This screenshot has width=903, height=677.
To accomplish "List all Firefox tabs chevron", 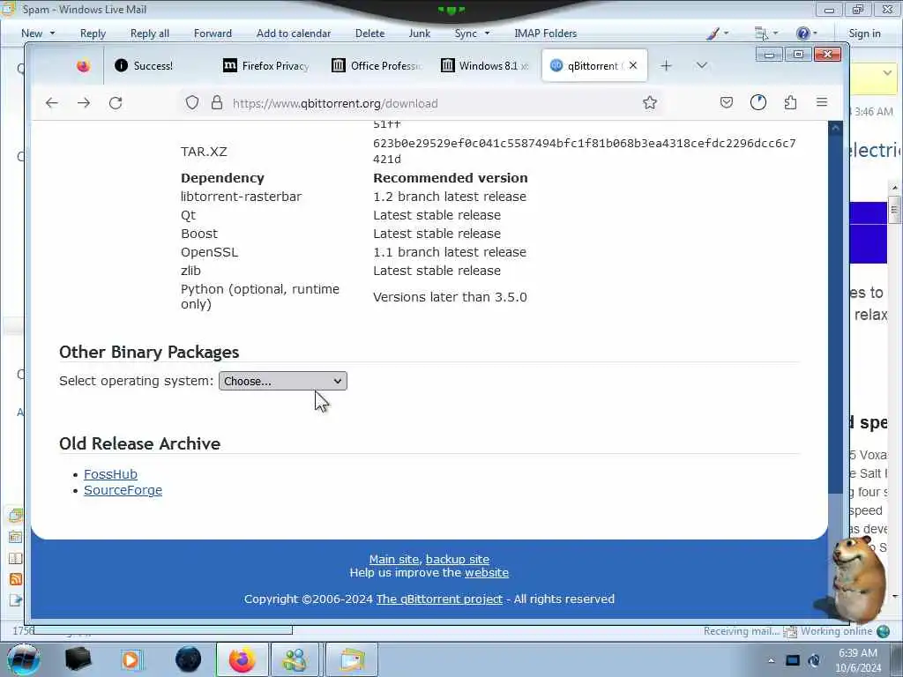I will point(701,65).
